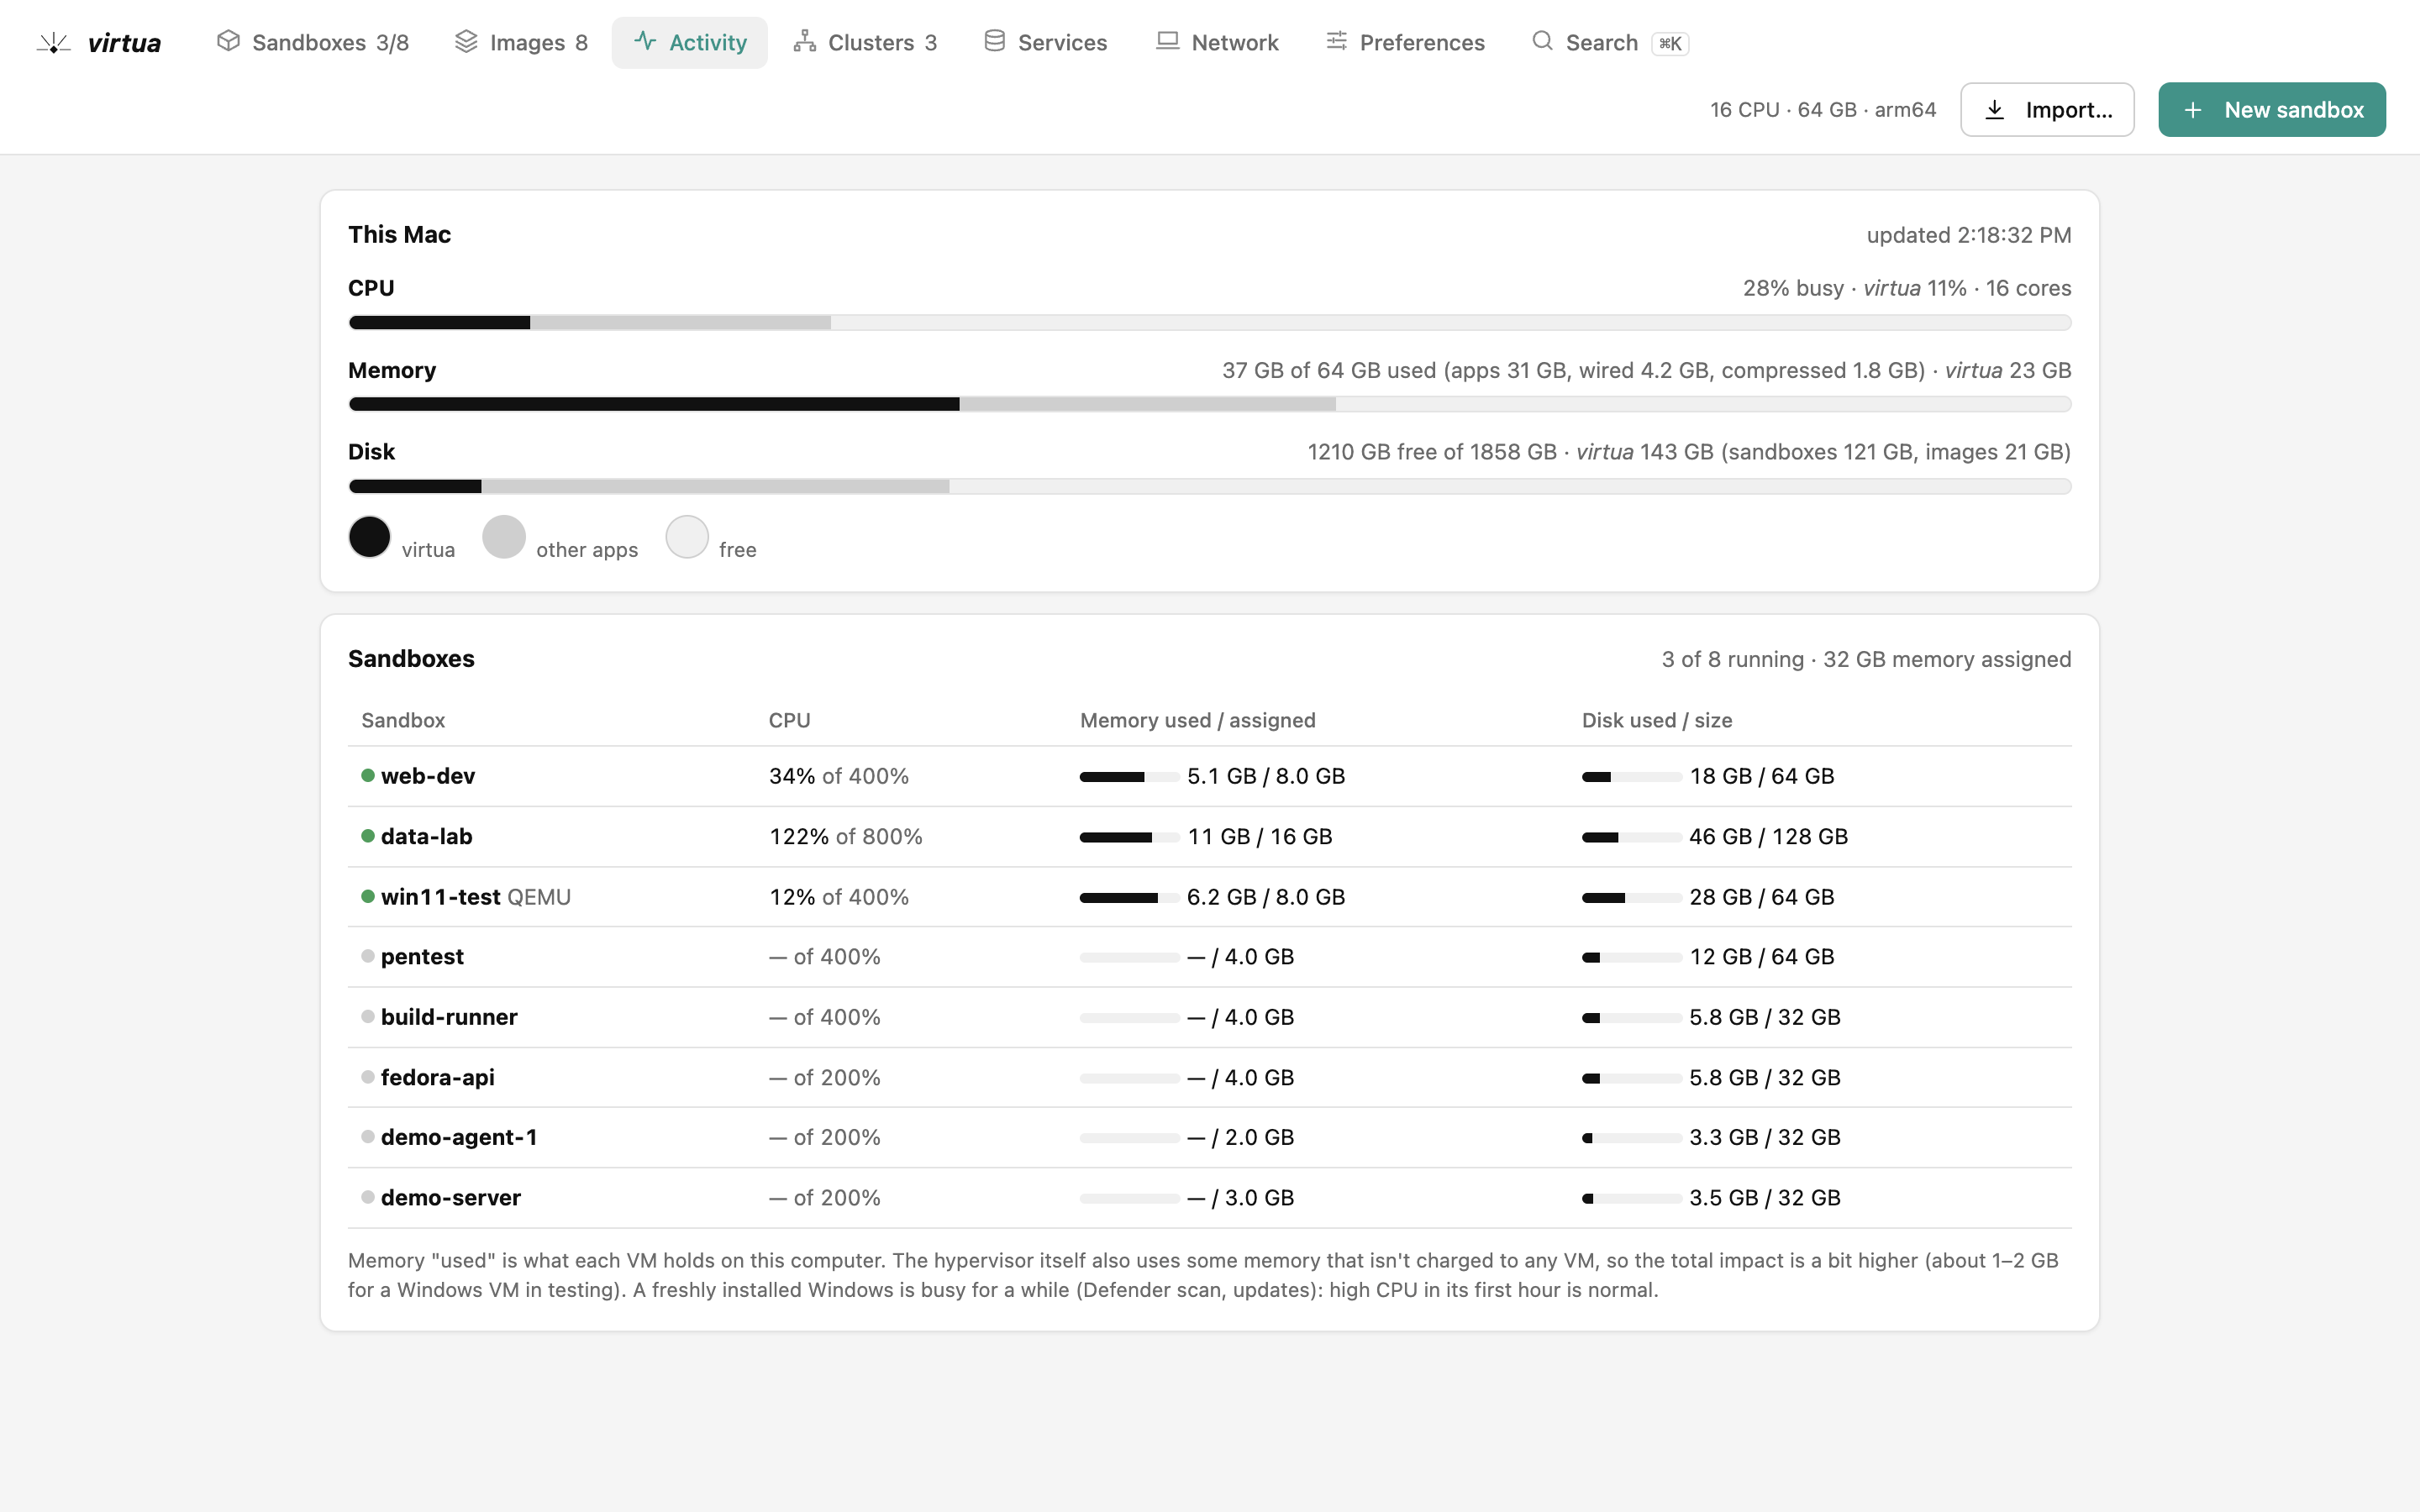Select the win11-test sandbox name

click(x=440, y=897)
